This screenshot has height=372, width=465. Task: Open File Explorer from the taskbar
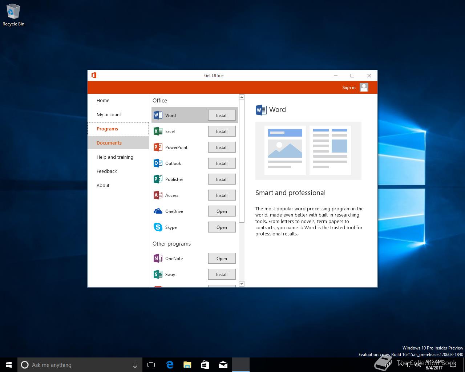pos(187,365)
